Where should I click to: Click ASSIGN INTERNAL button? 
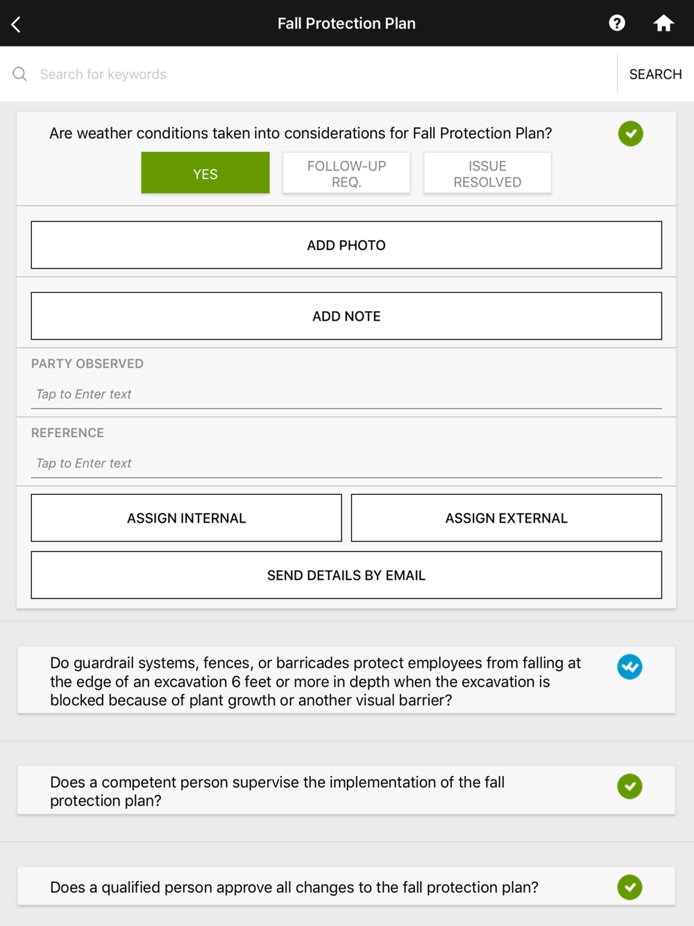pos(187,518)
